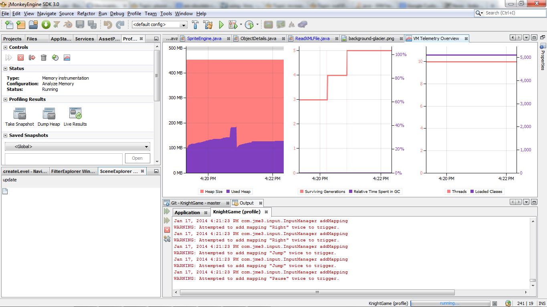Open the Debug Project dropdown arrow

[x=241, y=24]
